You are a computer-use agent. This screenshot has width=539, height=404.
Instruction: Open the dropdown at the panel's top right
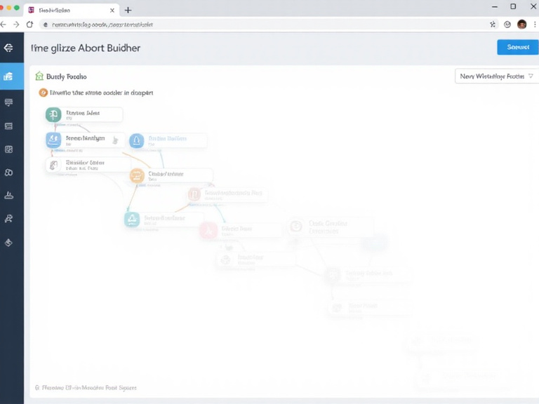496,76
